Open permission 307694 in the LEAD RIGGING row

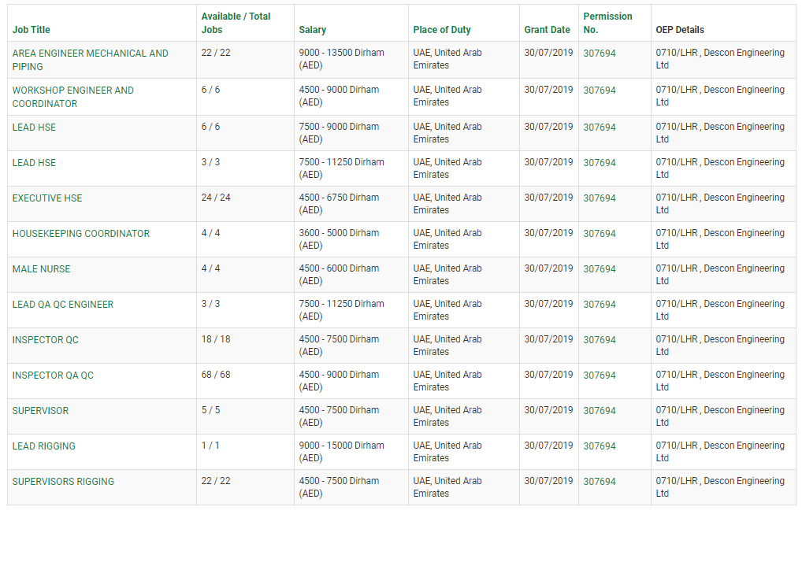600,446
